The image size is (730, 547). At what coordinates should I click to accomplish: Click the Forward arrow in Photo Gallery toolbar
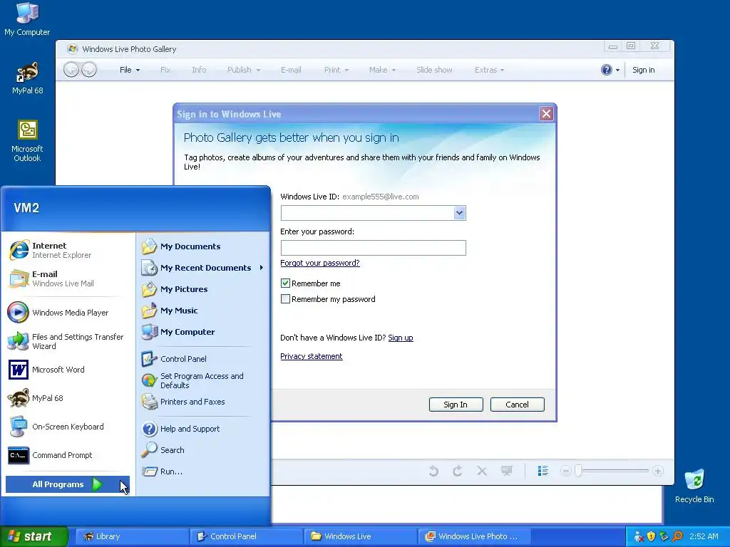89,70
